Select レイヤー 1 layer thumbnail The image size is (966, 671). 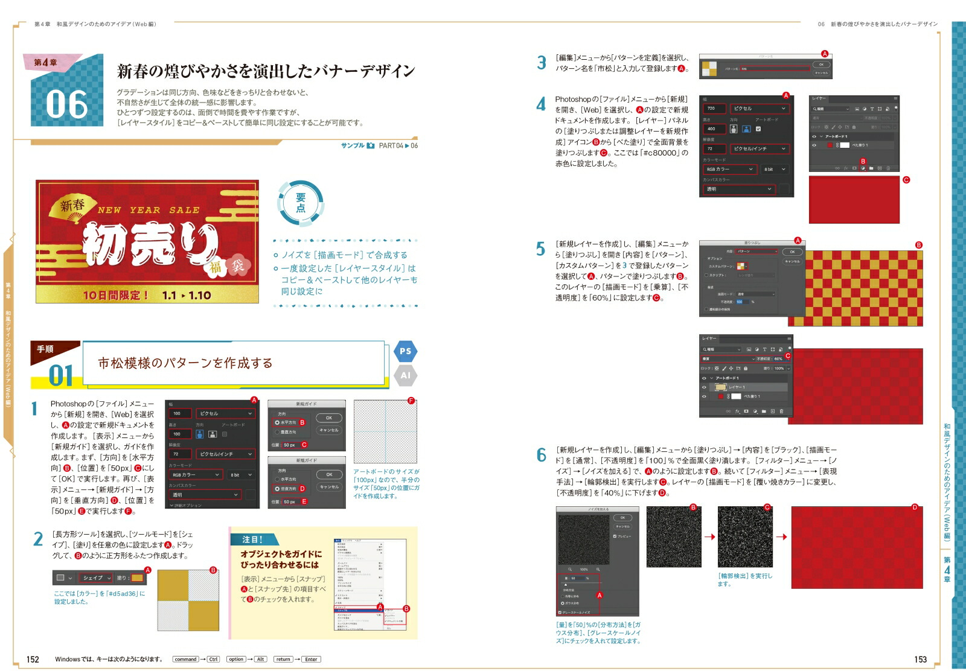tap(721, 387)
